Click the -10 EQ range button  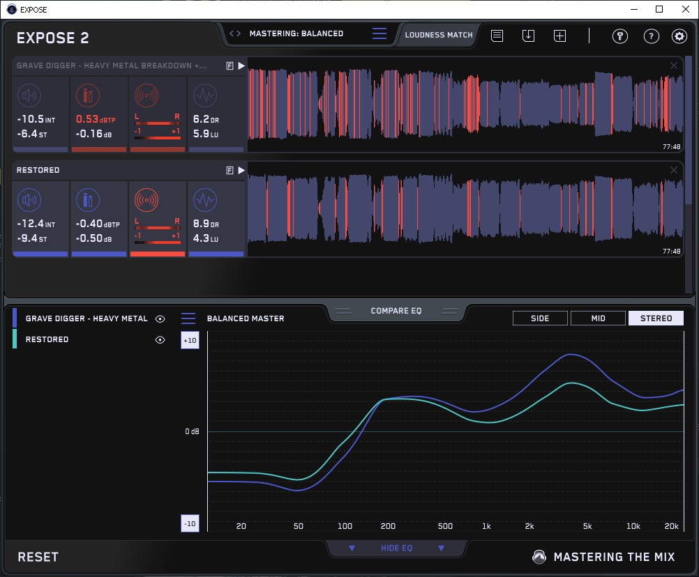click(x=190, y=523)
